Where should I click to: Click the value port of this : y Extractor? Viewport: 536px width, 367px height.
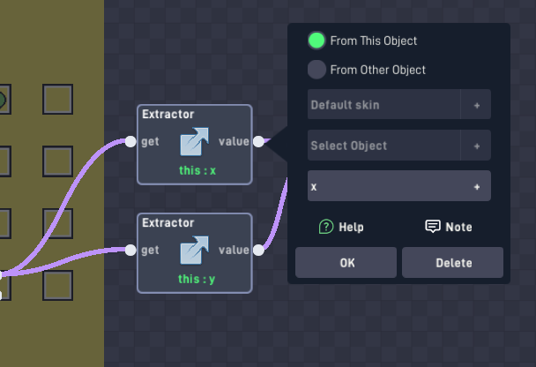[259, 250]
